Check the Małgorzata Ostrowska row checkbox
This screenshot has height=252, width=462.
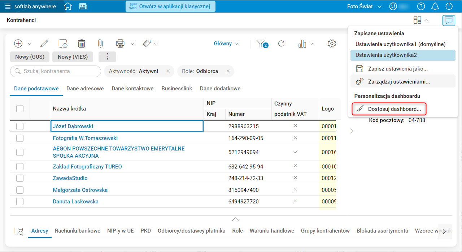click(20, 190)
